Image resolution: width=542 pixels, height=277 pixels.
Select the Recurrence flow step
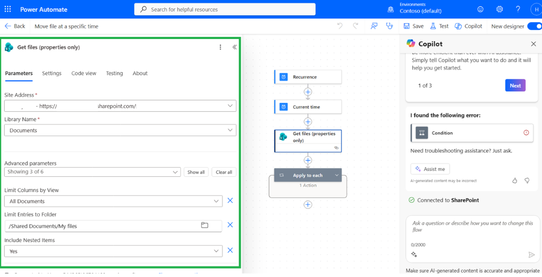308,77
